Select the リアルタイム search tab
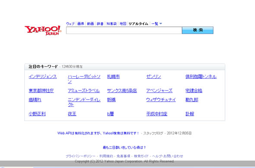Viewport: 255px width, 168px height. (138, 24)
